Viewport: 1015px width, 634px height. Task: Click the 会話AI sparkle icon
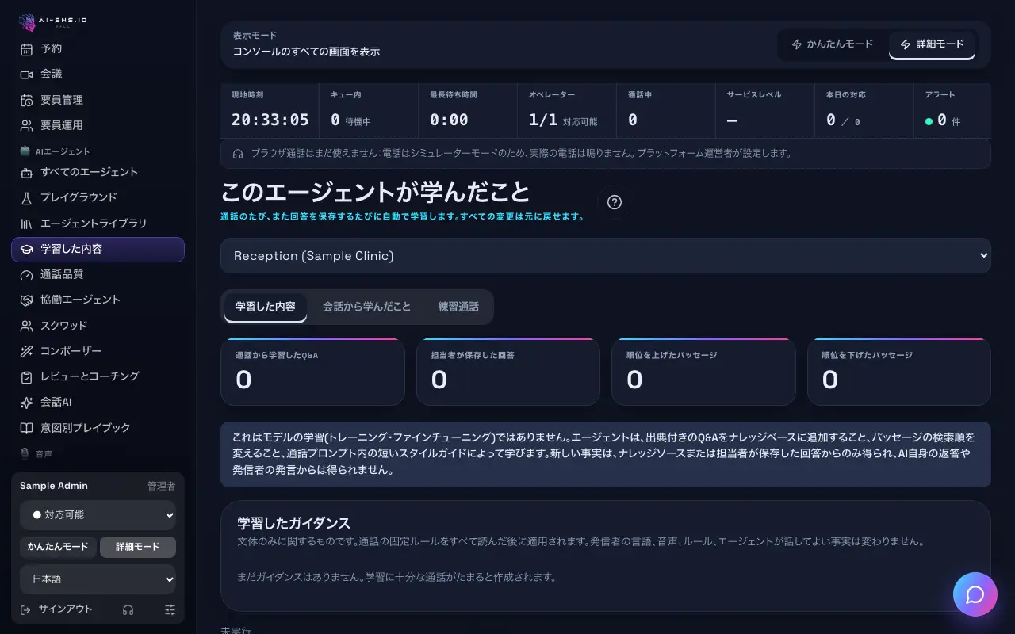[26, 402]
